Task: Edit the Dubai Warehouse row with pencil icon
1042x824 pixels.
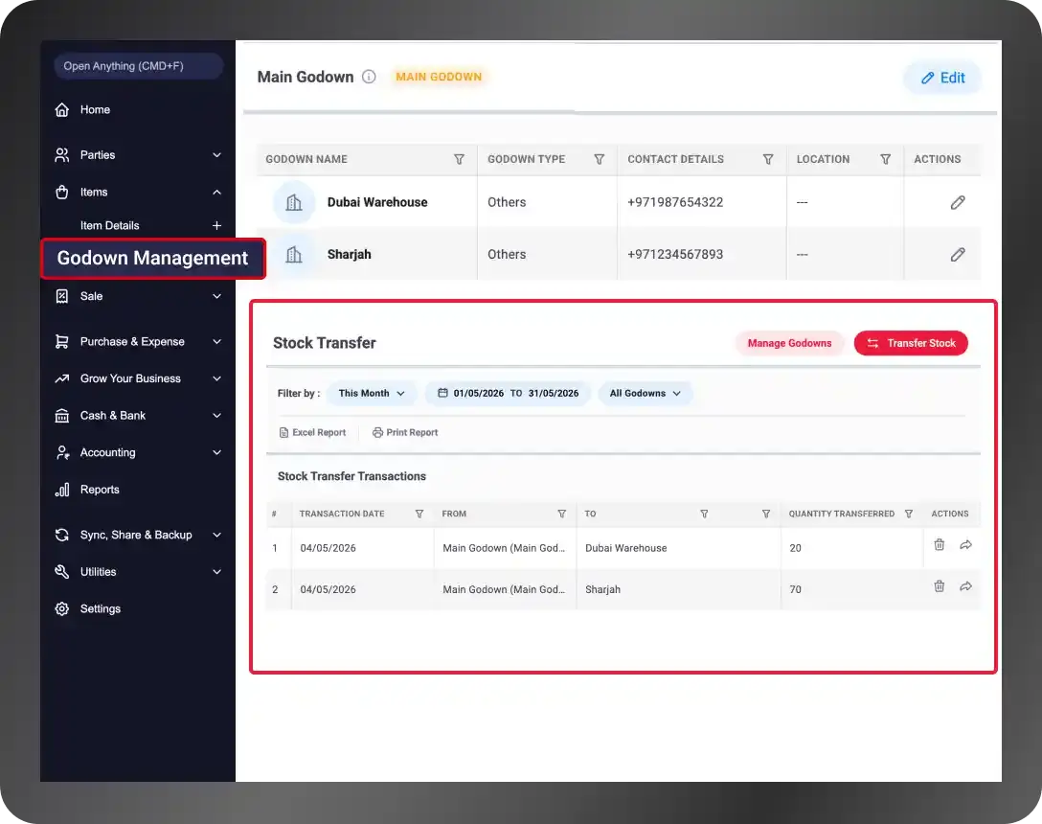Action: point(958,202)
